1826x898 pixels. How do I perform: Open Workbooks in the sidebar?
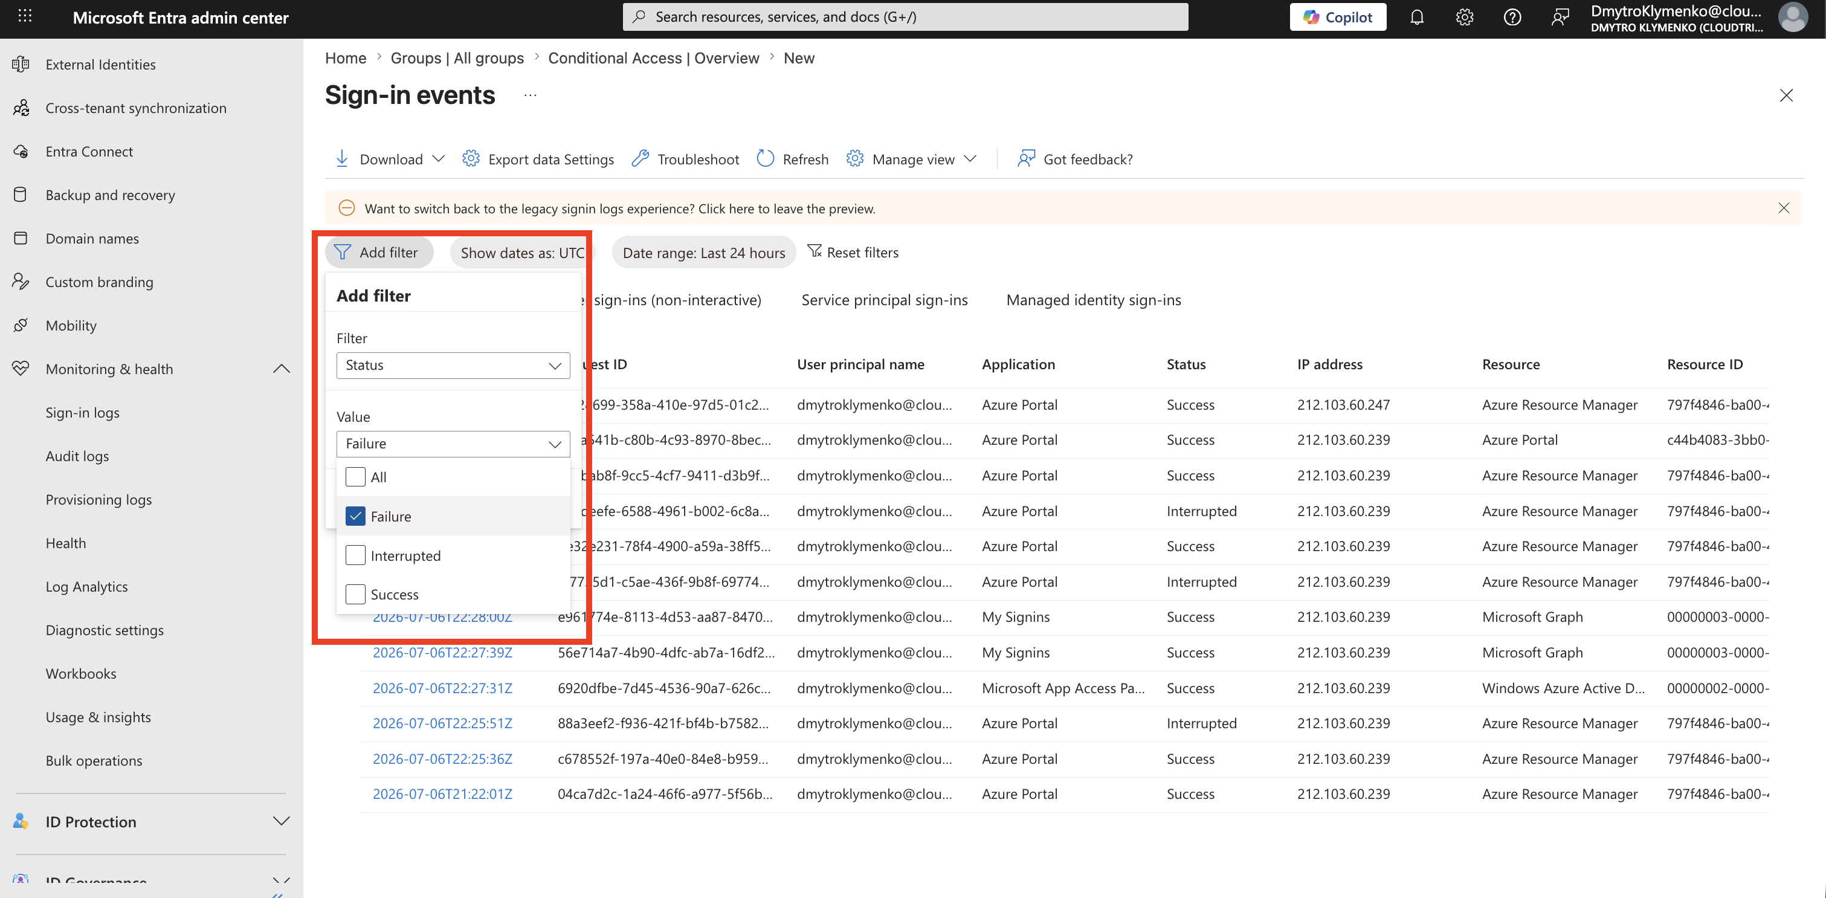click(81, 674)
